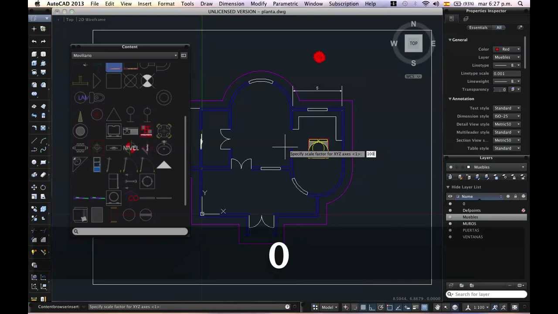Click the Zoom magnifier icon in status bar
558x314 pixels.
click(446, 307)
